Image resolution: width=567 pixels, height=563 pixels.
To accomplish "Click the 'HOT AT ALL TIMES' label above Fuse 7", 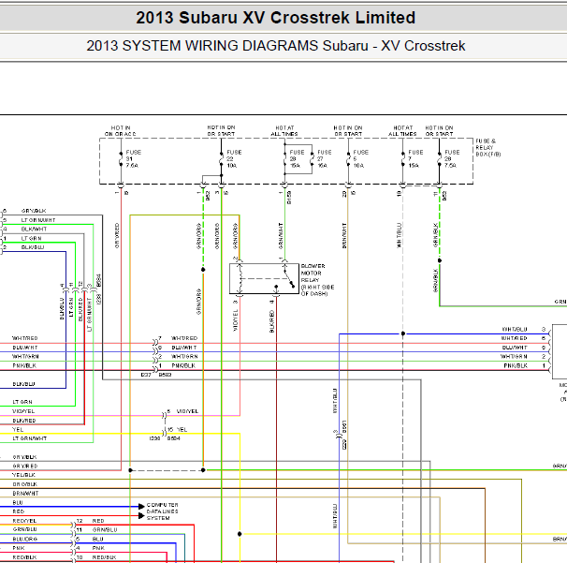I will (x=402, y=131).
